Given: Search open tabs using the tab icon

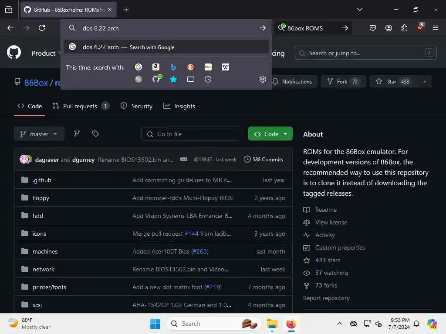Looking at the screenshot, I should pyautogui.click(x=191, y=79).
